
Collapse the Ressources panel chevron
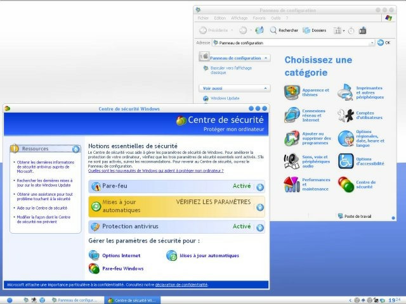click(x=76, y=149)
